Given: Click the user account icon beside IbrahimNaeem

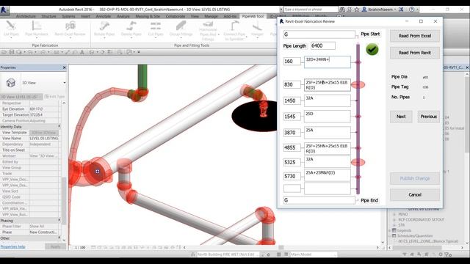Looking at the screenshot, I should click(364, 10).
